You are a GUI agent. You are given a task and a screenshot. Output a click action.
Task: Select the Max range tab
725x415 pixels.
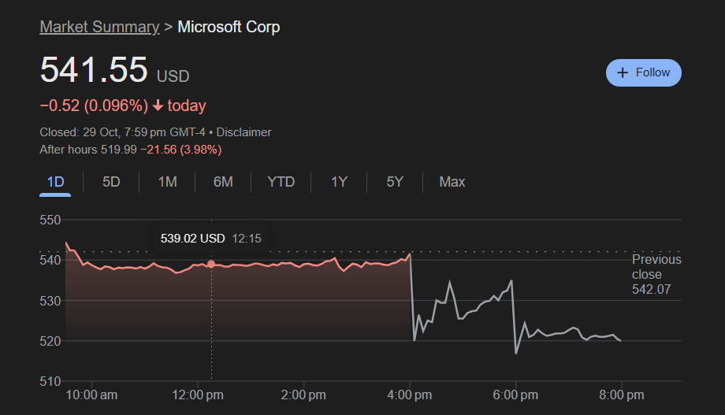(x=452, y=182)
